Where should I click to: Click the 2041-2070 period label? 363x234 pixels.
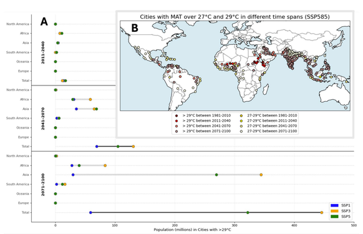click(43, 119)
